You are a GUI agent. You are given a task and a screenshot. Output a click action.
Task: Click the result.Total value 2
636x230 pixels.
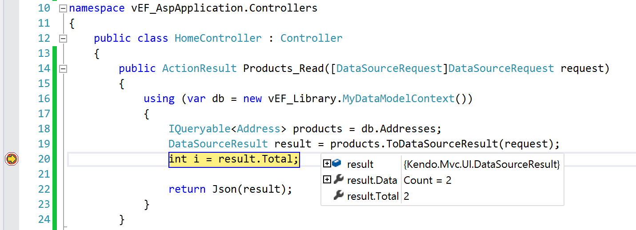(407, 196)
